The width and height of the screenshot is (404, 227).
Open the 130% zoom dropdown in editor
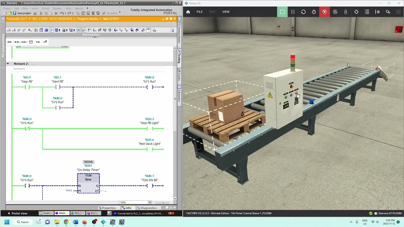150,202
